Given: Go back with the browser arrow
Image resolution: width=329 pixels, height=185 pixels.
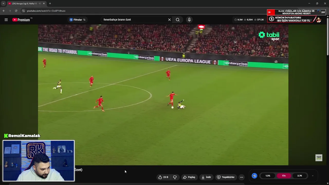Looking at the screenshot, I should (4, 11).
